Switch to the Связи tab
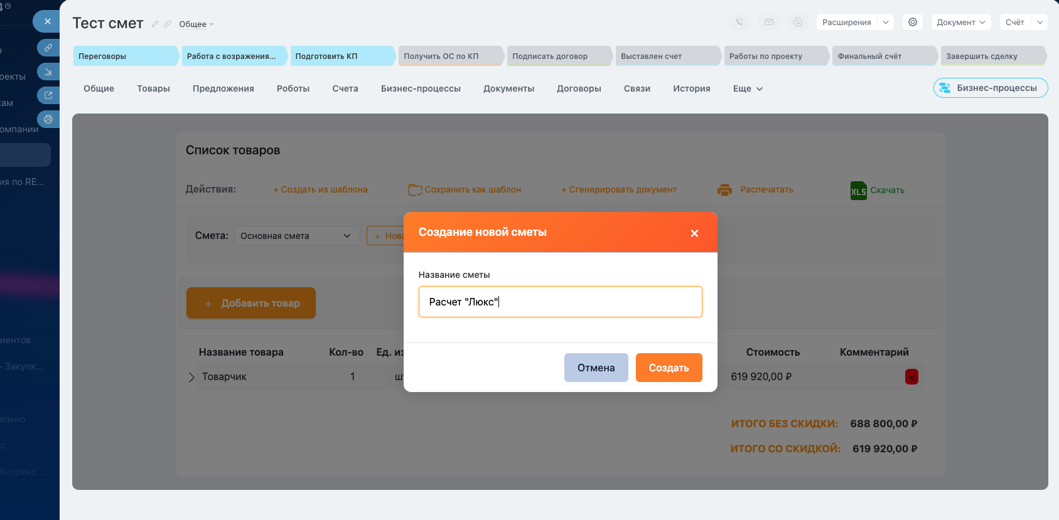The height and width of the screenshot is (520, 1059). tap(637, 88)
